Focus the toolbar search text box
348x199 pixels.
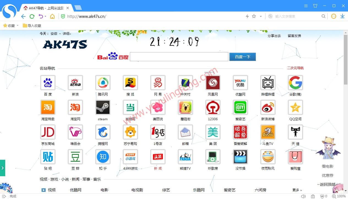(298, 16)
